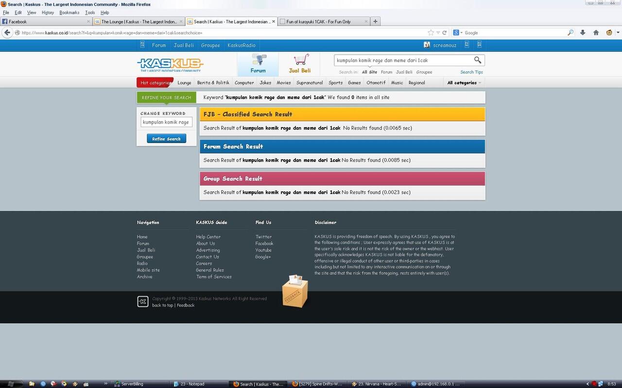Click the Google search input box
Screen dimensions: 622x388
click(515, 32)
